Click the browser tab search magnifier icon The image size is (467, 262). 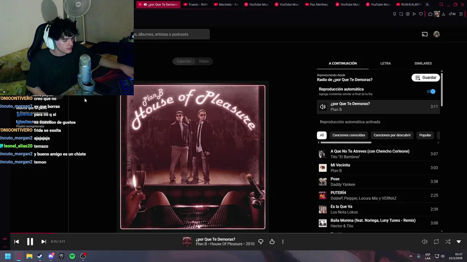(x=441, y=4)
